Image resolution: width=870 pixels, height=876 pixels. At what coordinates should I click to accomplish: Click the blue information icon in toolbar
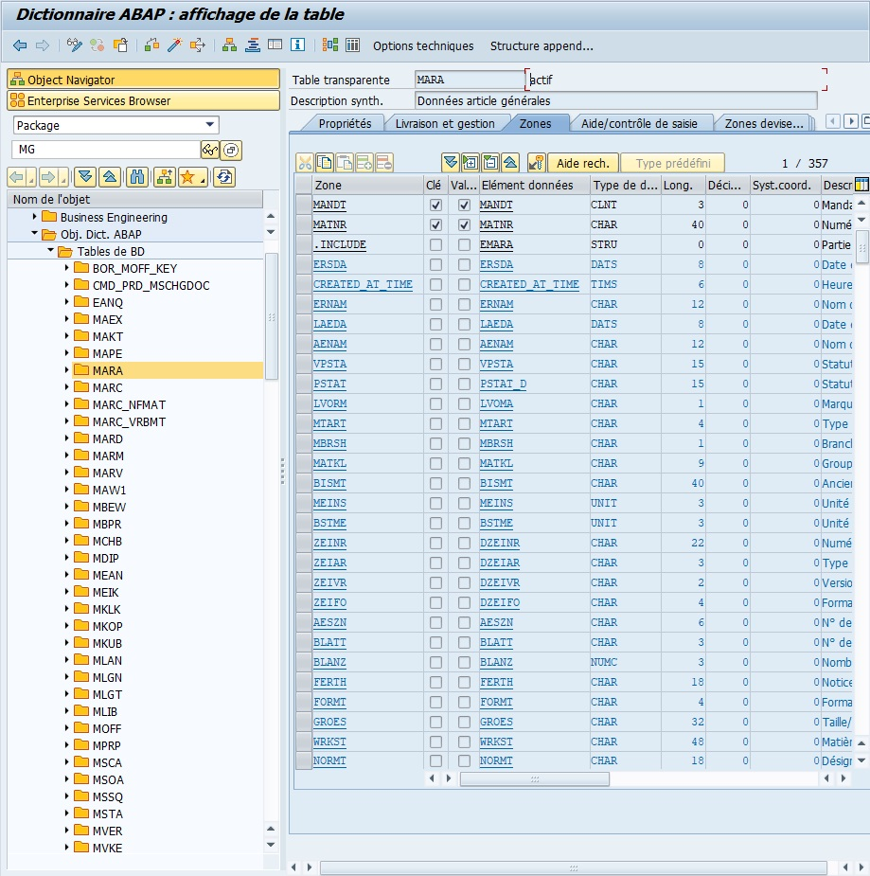pyautogui.click(x=297, y=45)
